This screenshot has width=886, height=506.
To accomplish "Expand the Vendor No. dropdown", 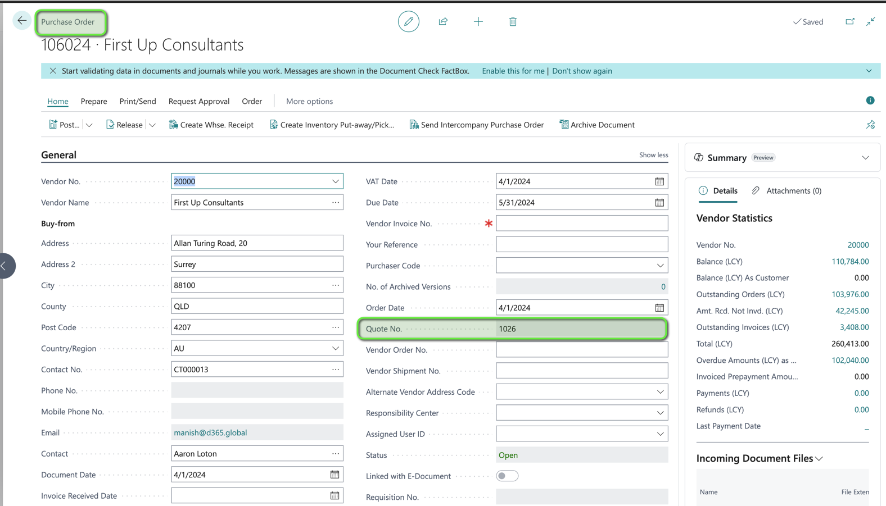I will (x=336, y=181).
